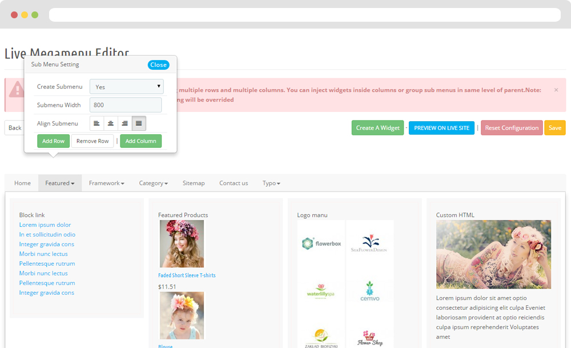571x348 pixels.
Task: Open the second Morbi nunc lectus link
Action: (43, 273)
